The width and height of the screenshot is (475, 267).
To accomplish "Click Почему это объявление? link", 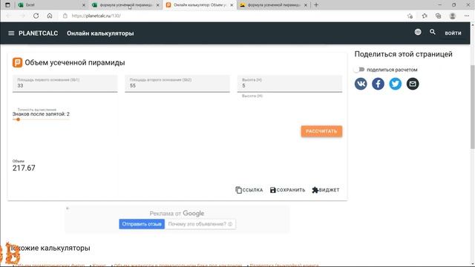I will coord(200,224).
